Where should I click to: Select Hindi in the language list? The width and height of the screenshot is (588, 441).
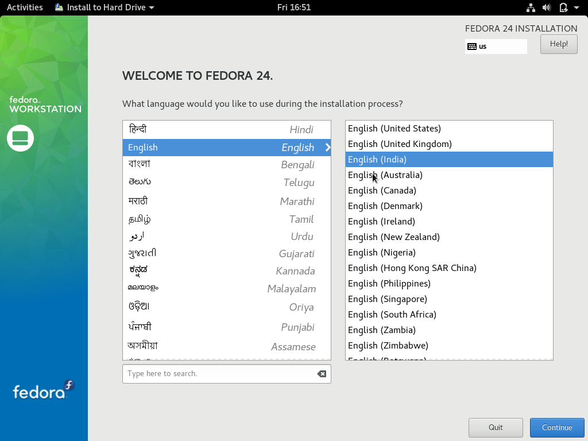(226, 130)
